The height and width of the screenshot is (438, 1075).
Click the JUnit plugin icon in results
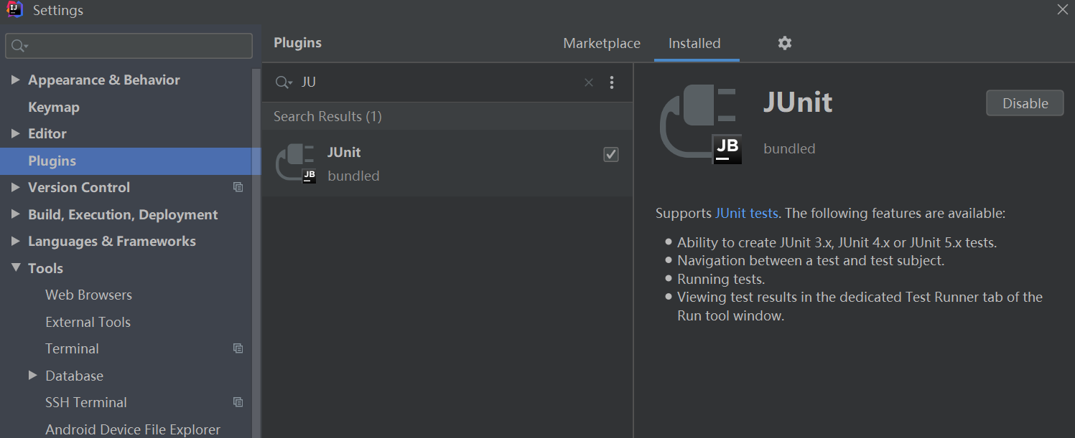point(296,163)
